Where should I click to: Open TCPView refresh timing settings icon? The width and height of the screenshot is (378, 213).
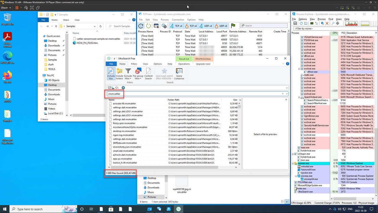pos(164,26)
